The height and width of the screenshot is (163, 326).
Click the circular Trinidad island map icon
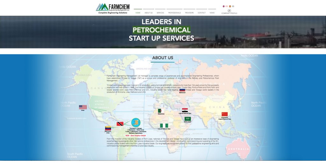click(x=136, y=123)
